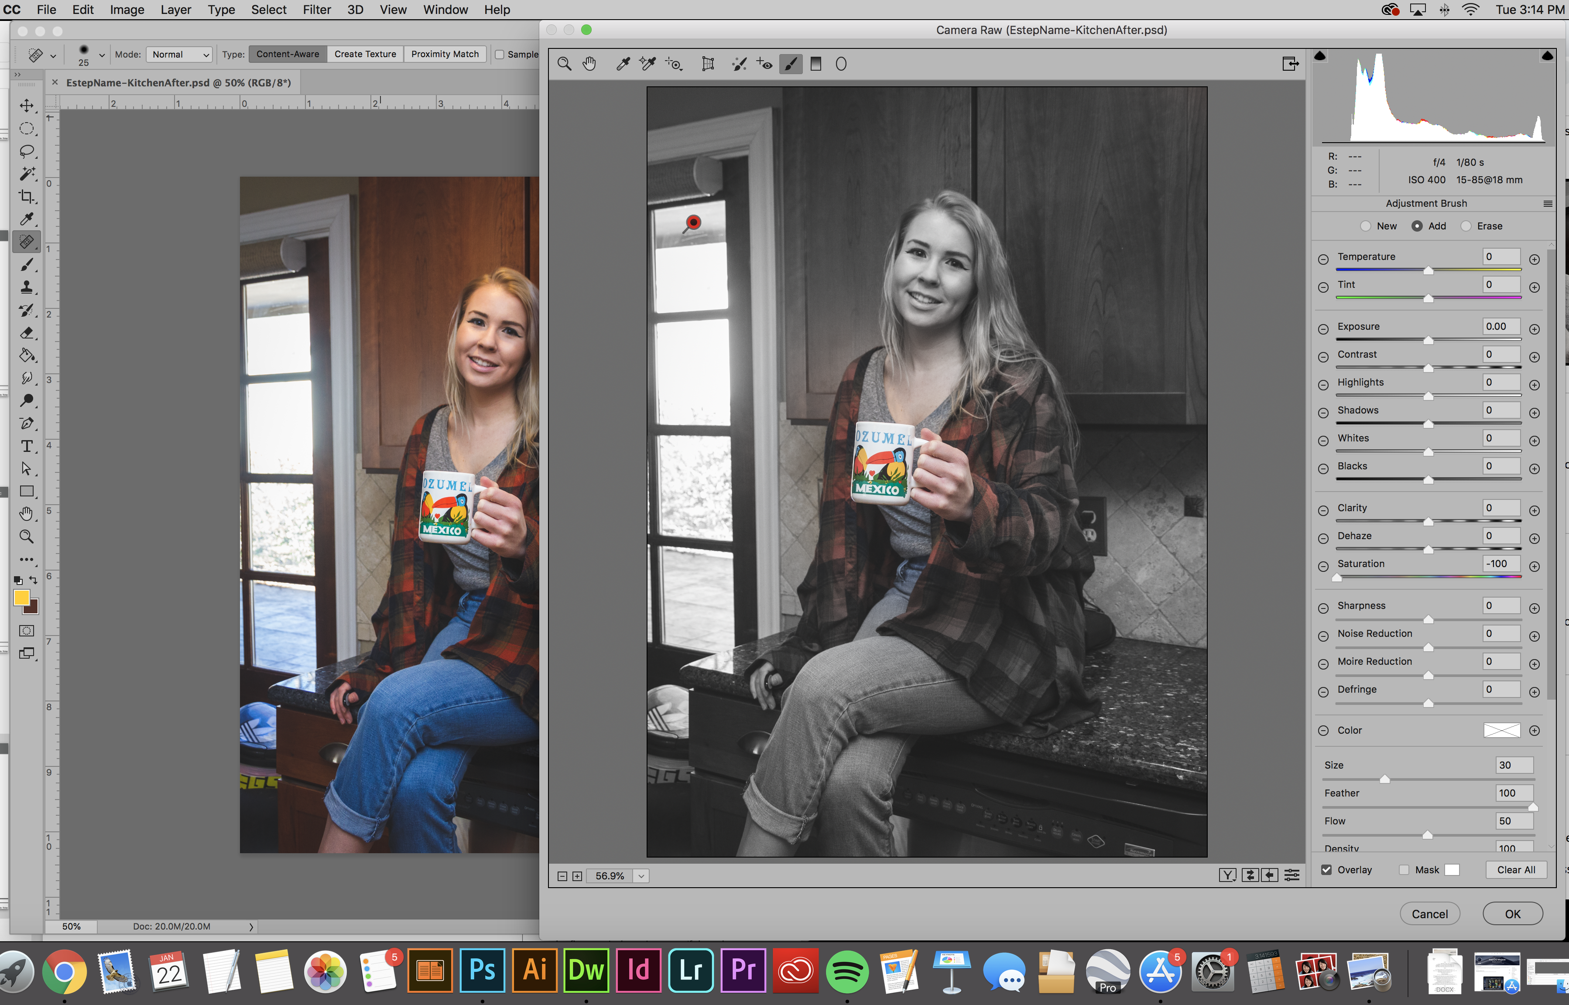1569x1005 pixels.
Task: Select the Type tool
Action: click(27, 446)
